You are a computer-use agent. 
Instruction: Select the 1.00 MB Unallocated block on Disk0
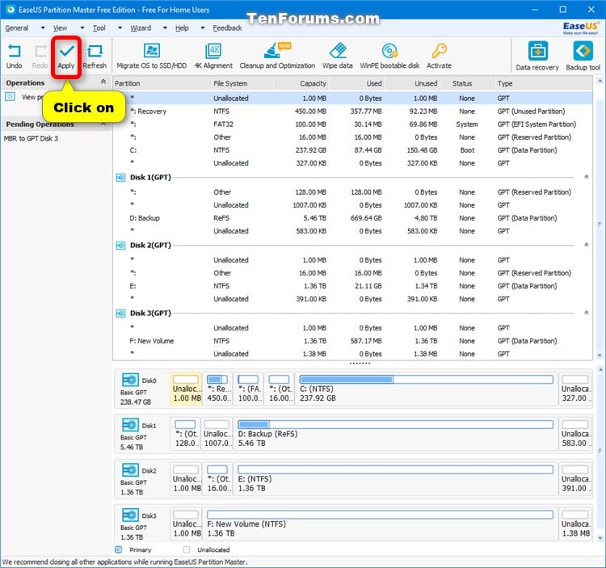pos(186,389)
